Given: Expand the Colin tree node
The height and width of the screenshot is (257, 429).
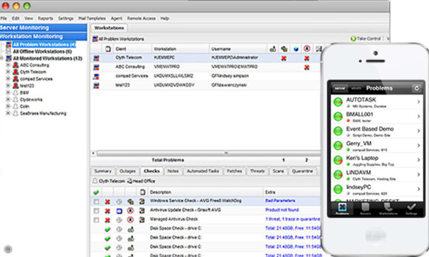Looking at the screenshot, I should pyautogui.click(x=8, y=106).
